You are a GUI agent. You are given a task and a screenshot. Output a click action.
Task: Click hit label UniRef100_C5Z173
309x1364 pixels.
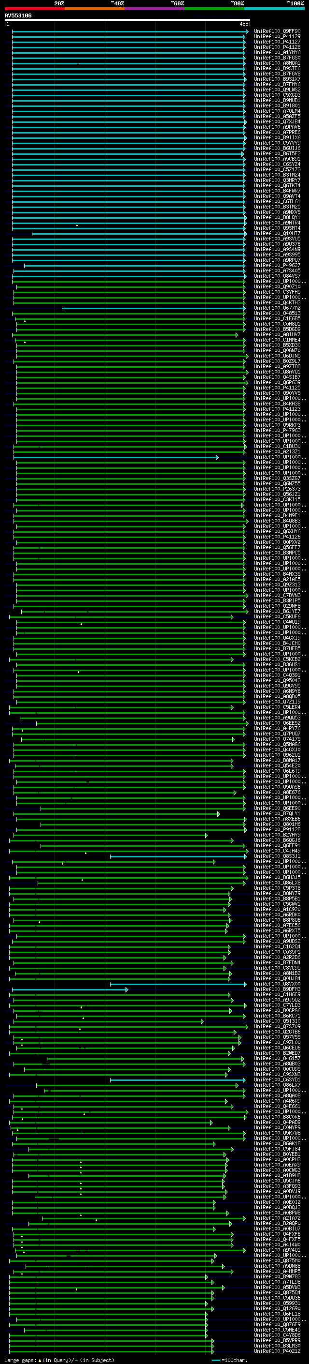(277, 169)
